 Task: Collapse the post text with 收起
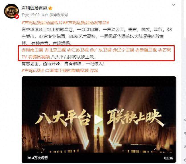coord(94,71)
